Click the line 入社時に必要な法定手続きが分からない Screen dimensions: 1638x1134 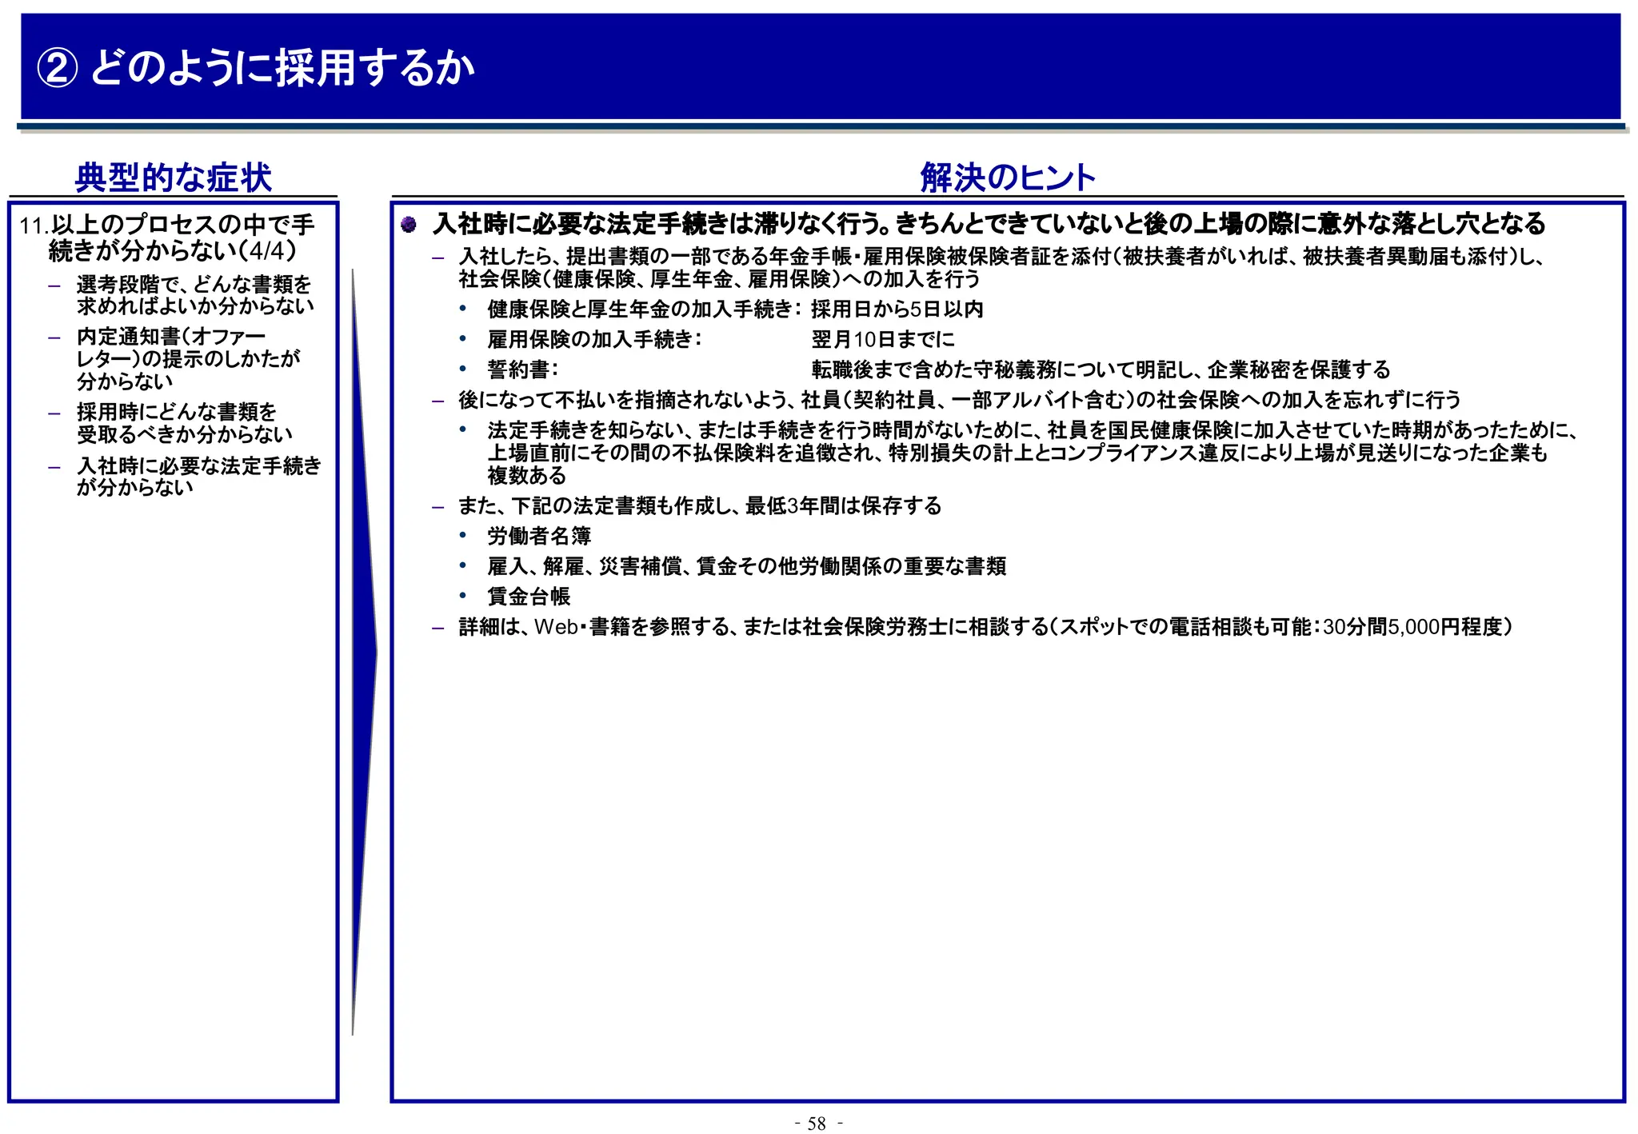tap(199, 476)
